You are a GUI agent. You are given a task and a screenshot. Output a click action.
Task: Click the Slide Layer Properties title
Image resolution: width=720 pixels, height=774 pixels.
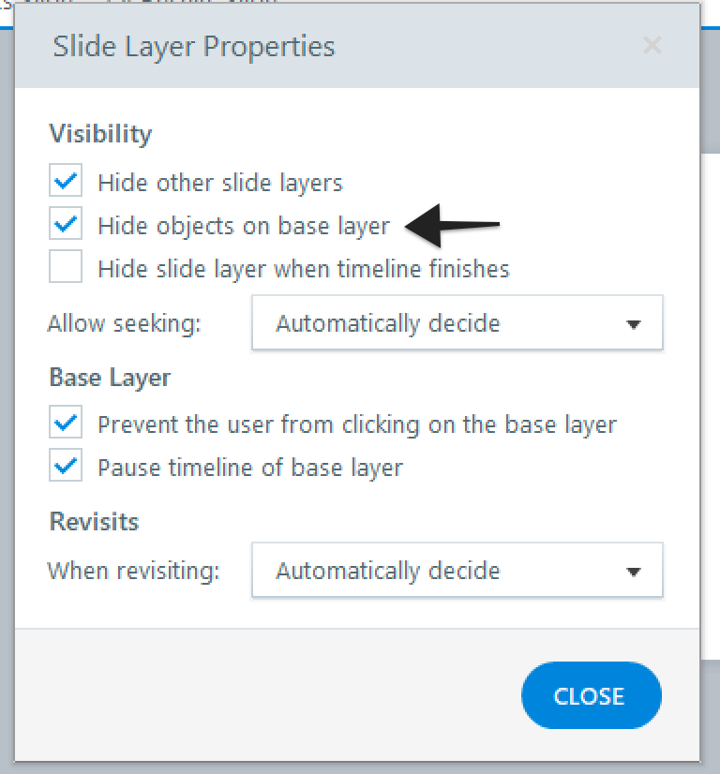[x=194, y=46]
